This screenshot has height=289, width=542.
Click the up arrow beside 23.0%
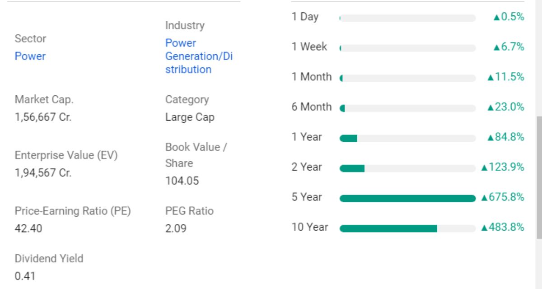pyautogui.click(x=490, y=108)
